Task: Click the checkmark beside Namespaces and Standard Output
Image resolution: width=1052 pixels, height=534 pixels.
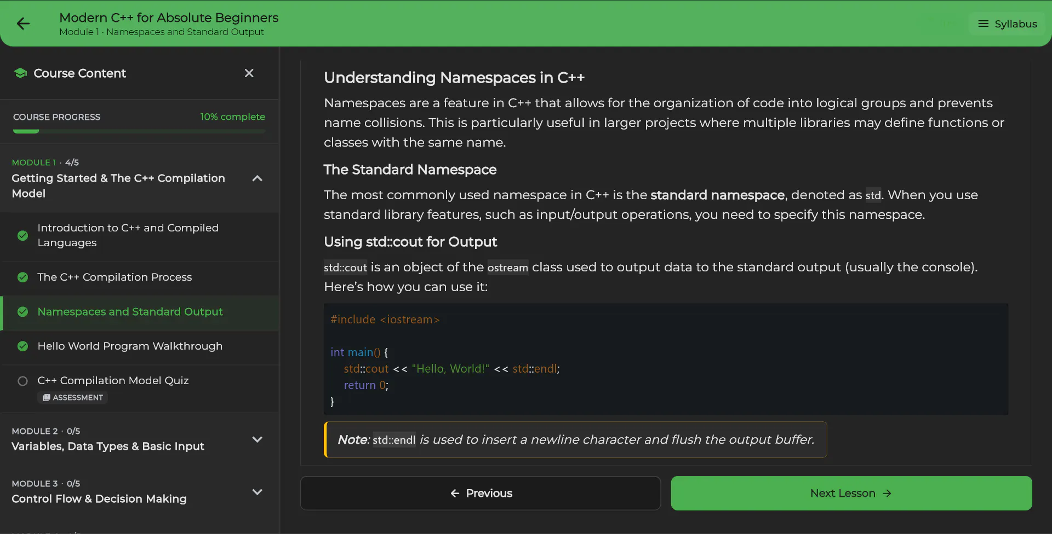Action: click(x=22, y=312)
